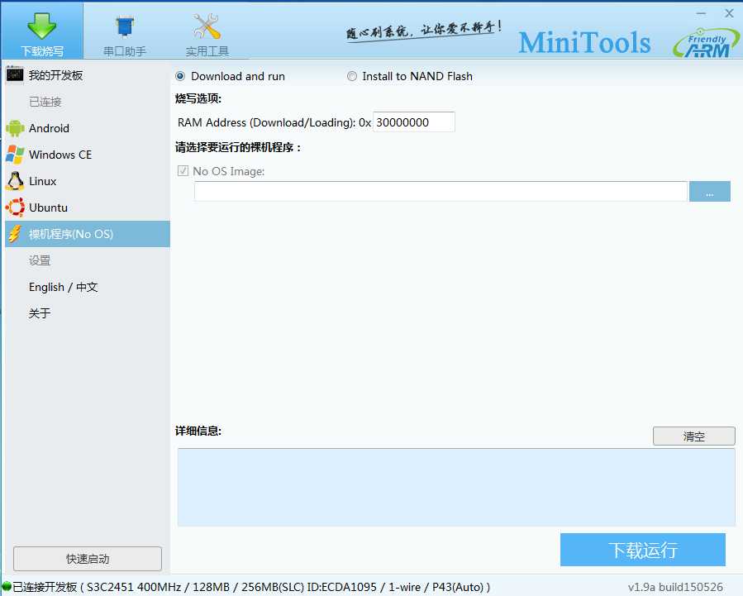Viewport: 743px width, 596px height.
Task: Select the Android sidebar entry
Action: coord(87,128)
